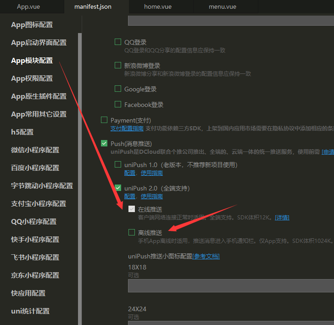
Task: Open the home.vue editor tab
Action: tap(158, 6)
